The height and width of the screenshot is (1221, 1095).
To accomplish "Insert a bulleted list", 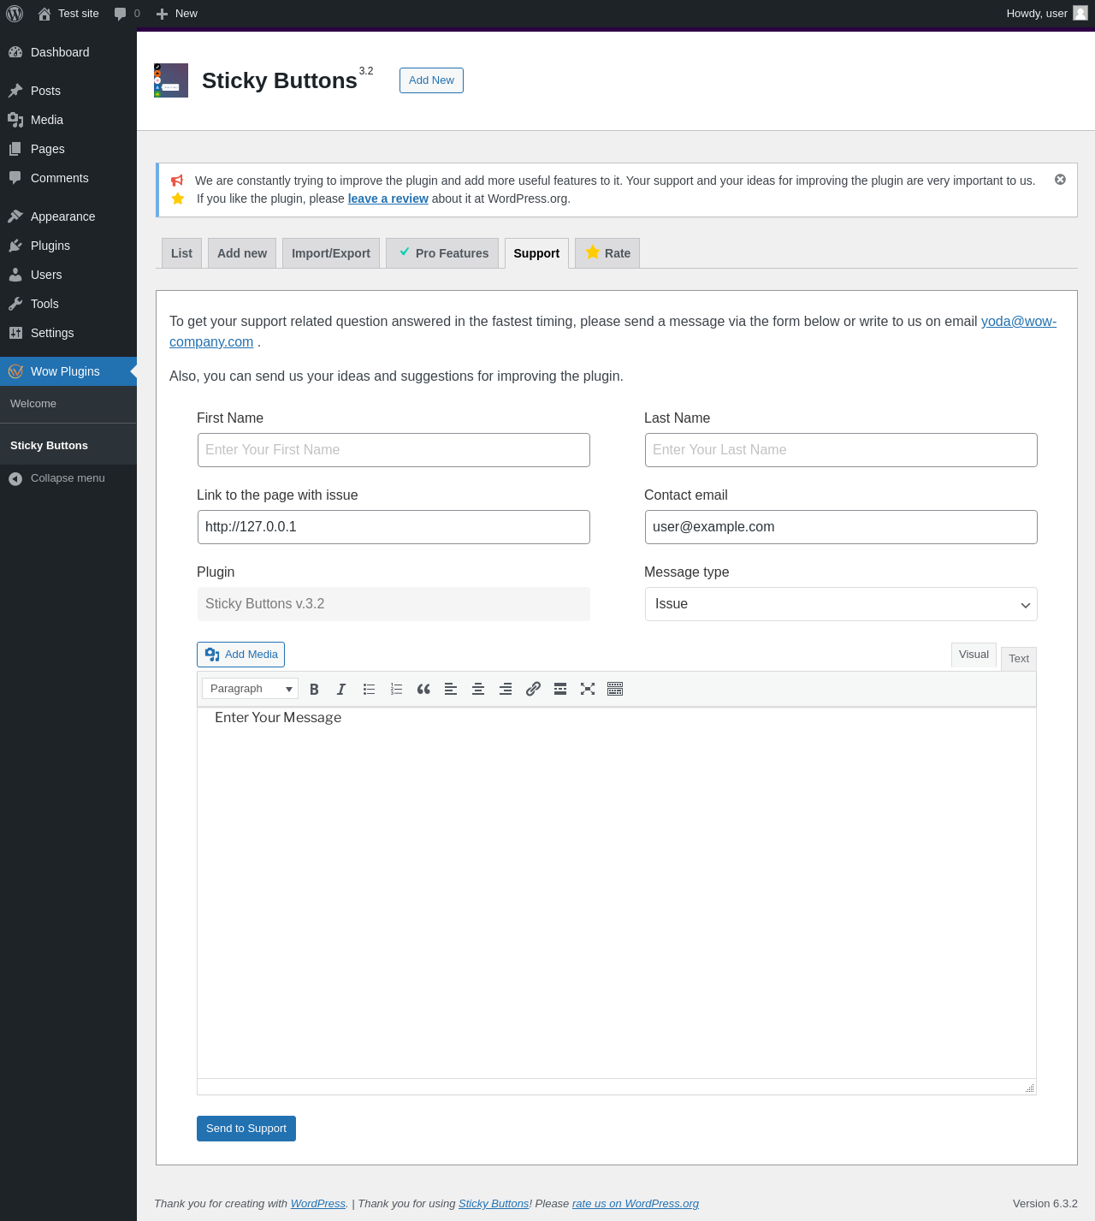I will point(369,689).
